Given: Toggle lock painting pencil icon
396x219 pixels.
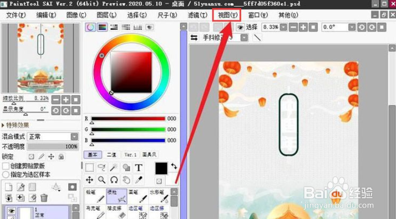Looking at the screenshot, I should (41, 157).
